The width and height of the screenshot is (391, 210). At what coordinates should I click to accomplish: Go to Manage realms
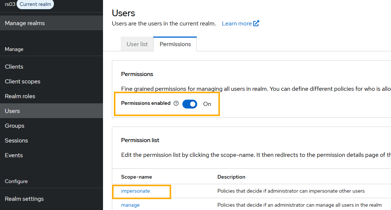(x=25, y=23)
